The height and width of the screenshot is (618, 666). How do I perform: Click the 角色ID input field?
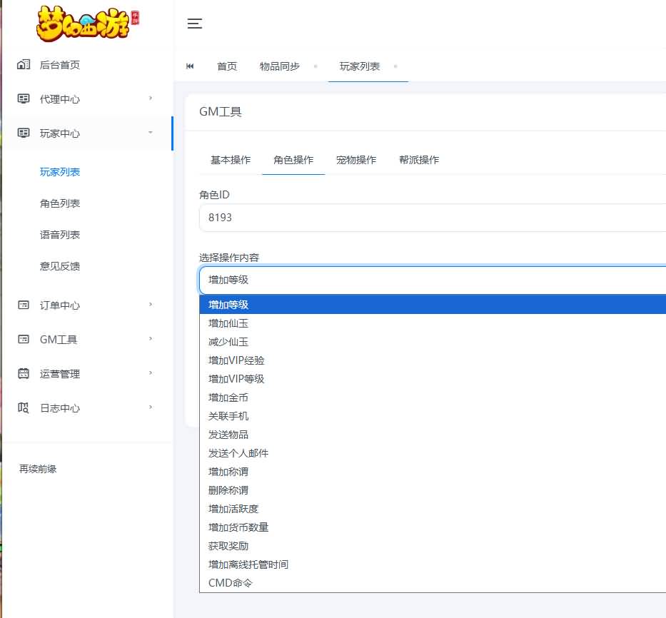433,218
